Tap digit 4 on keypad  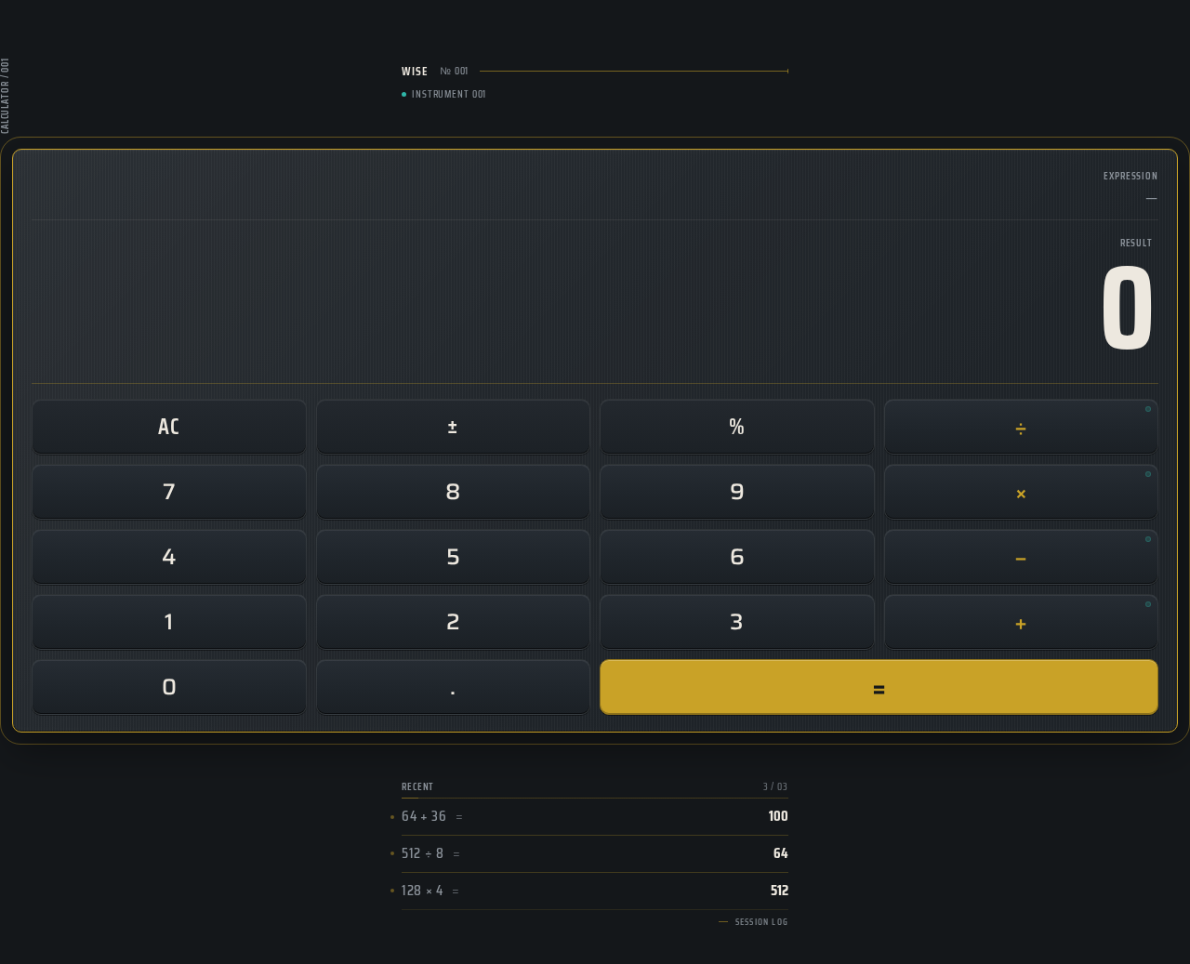coord(169,557)
